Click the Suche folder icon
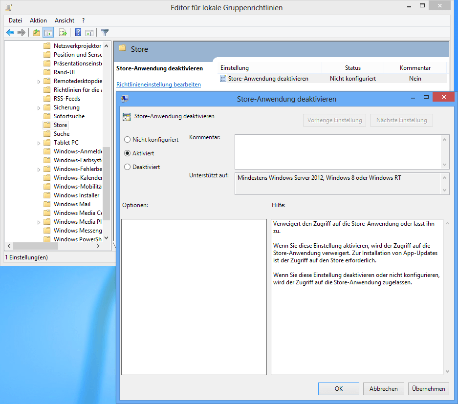Image resolution: width=458 pixels, height=404 pixels. (47, 134)
